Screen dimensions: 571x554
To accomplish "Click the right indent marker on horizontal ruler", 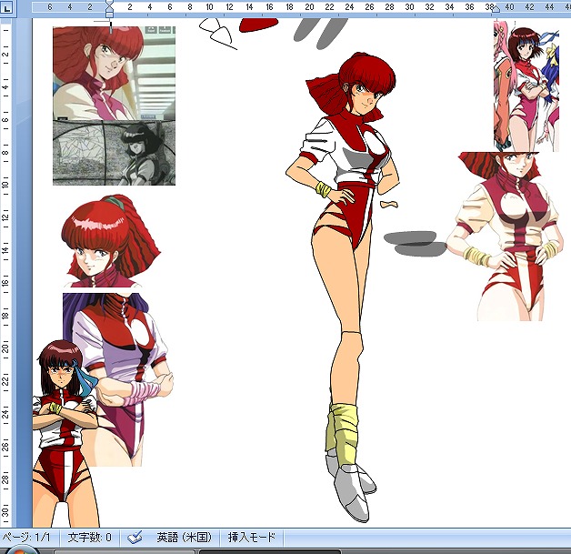I will 496,8.
